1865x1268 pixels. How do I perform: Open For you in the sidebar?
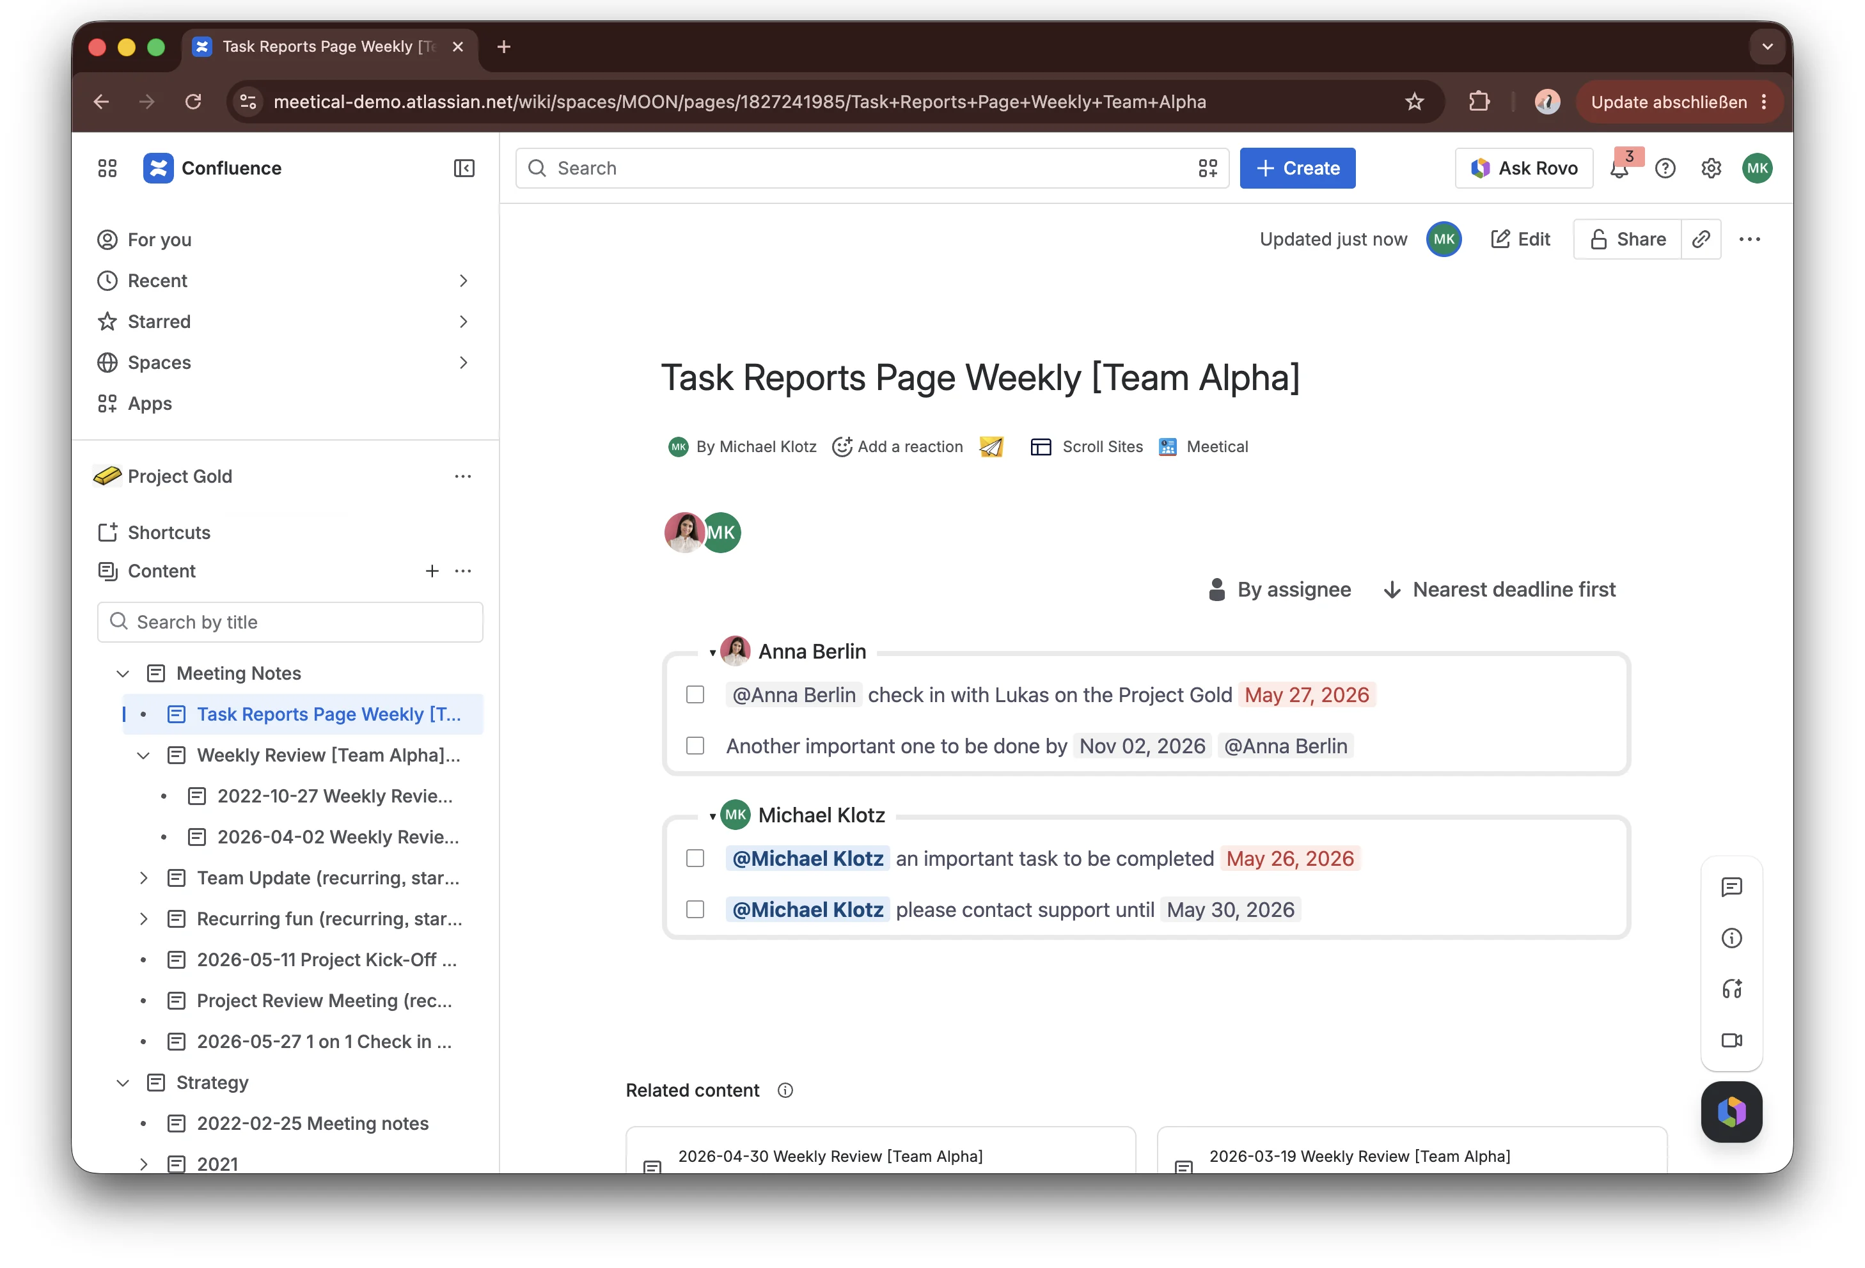pyautogui.click(x=159, y=239)
